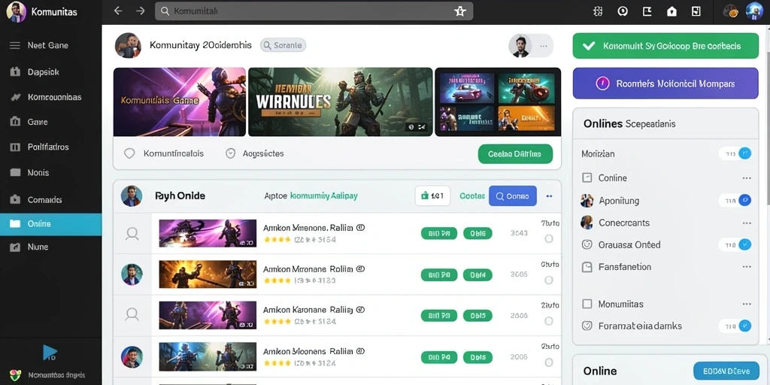770x385 pixels.
Task: Toggle the Morizian switch
Action: 735,153
